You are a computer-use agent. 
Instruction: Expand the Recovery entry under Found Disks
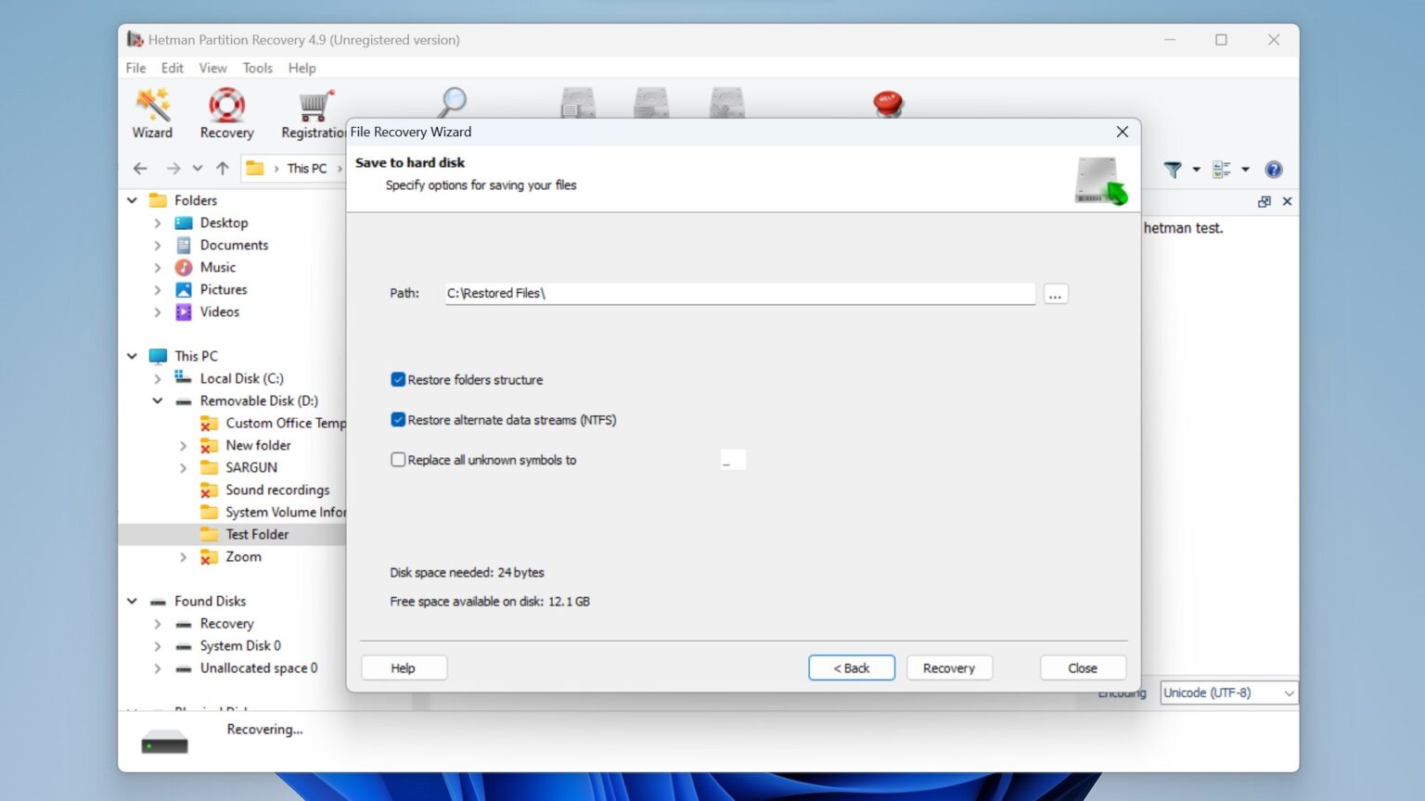click(x=157, y=623)
